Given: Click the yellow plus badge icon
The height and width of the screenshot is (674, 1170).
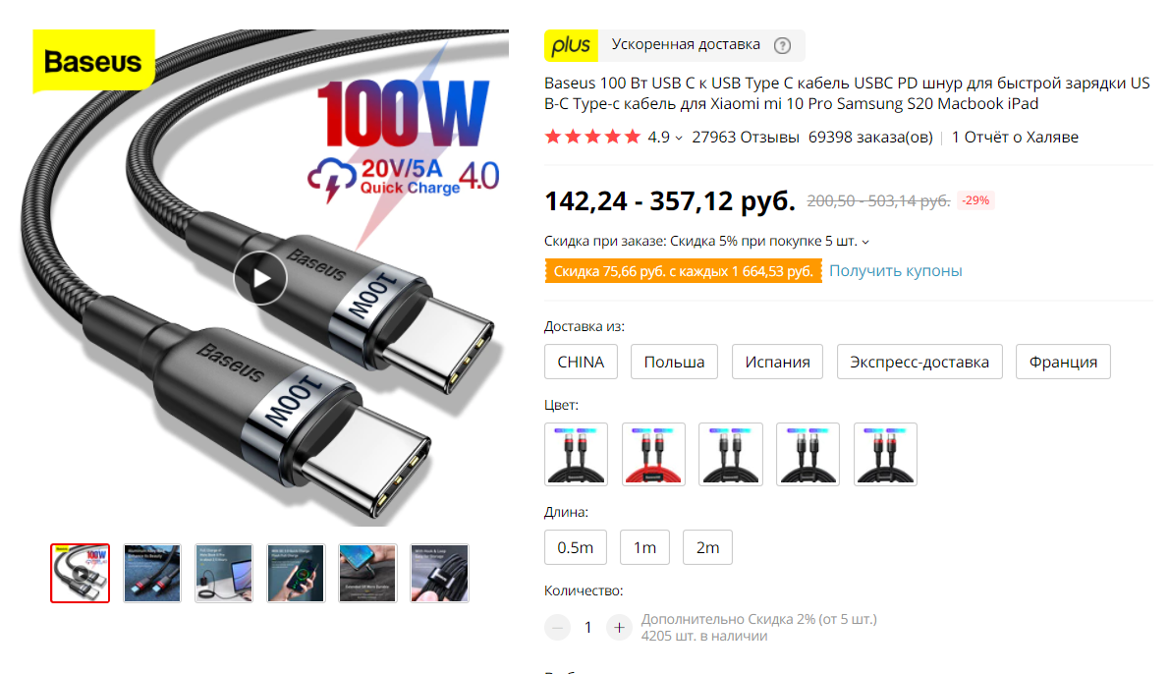Looking at the screenshot, I should tap(571, 45).
